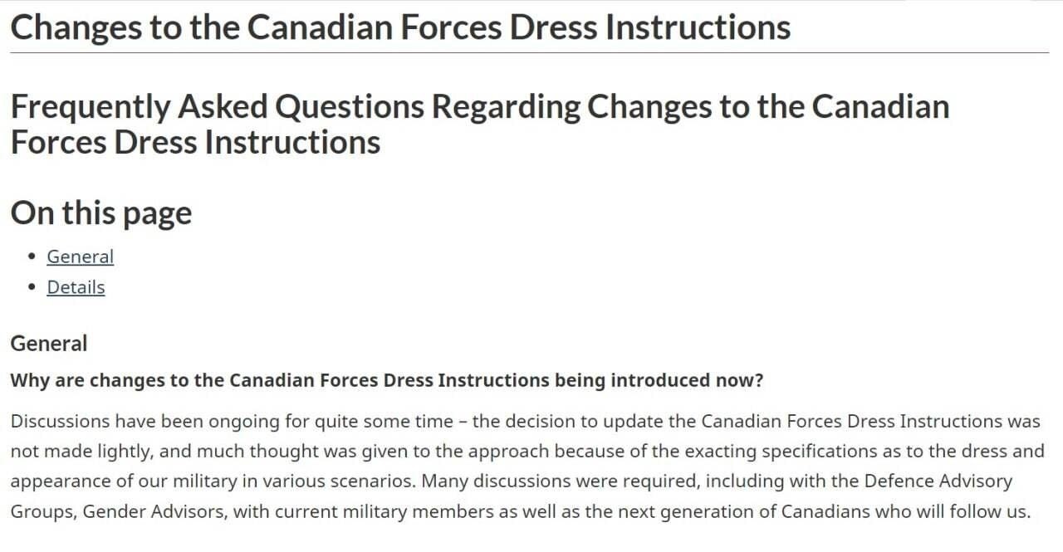Open the General anchor link
Screen dimensions: 1063x552
pyautogui.click(x=80, y=256)
